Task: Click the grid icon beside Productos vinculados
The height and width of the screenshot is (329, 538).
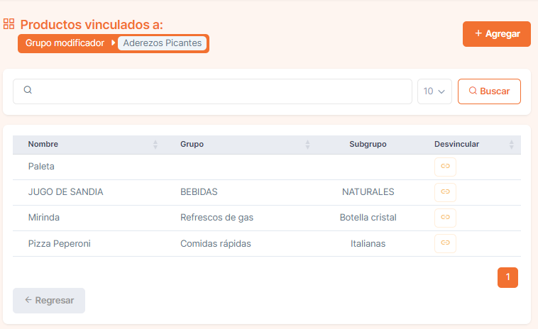Action: click(9, 24)
